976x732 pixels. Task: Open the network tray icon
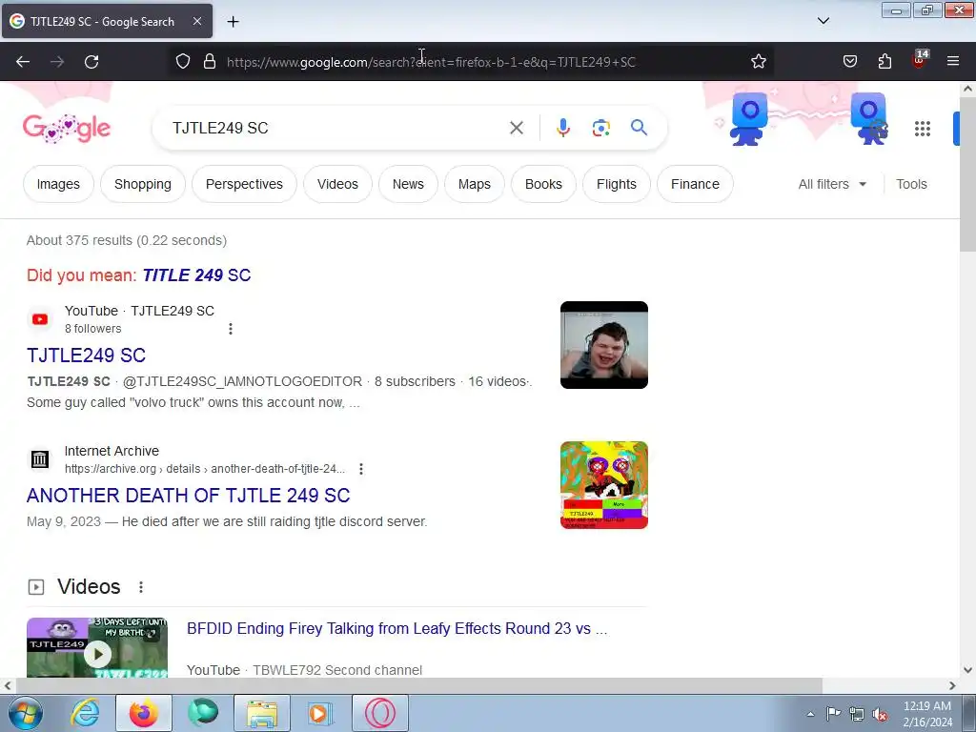[857, 715]
